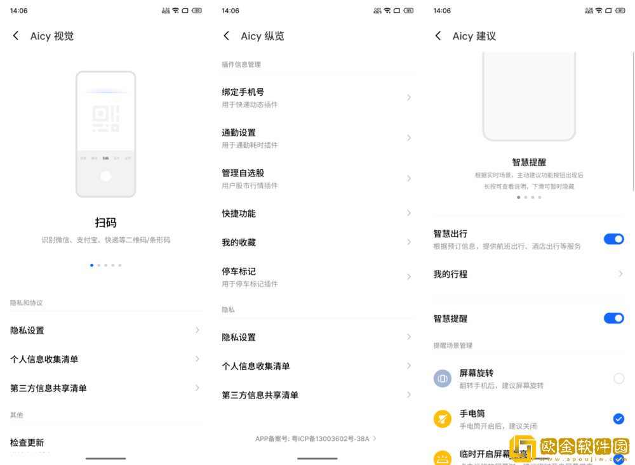This screenshot has height=465, width=635.
Task: Select the 屏幕旋转 unchecked circle
Action: (618, 379)
